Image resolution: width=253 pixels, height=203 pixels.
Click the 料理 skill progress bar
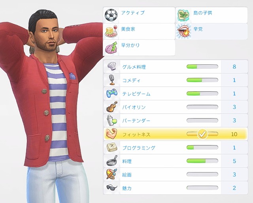coord(202,161)
